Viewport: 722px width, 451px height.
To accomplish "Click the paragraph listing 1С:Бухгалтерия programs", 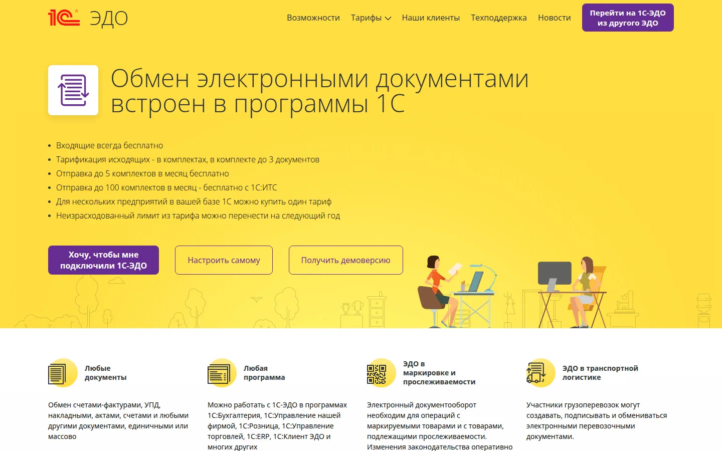I will tap(277, 426).
